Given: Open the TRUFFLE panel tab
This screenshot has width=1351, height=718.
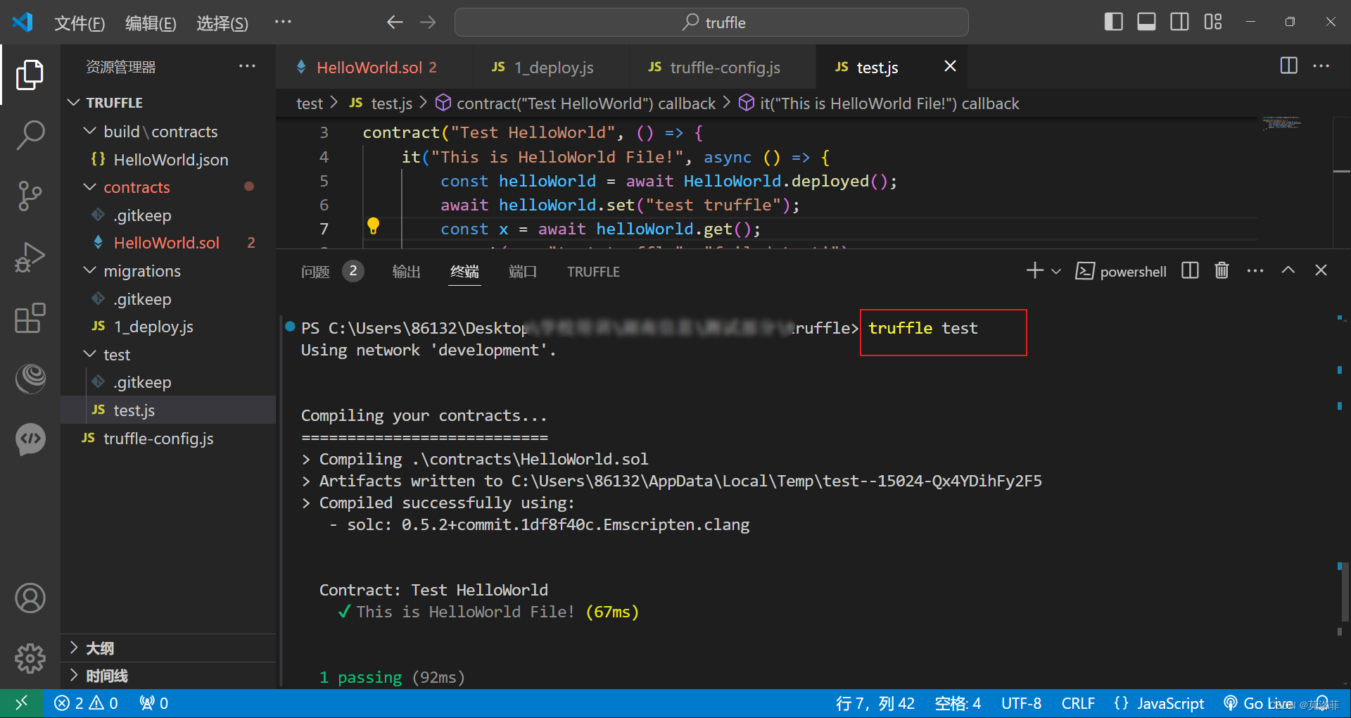Looking at the screenshot, I should coord(593,272).
